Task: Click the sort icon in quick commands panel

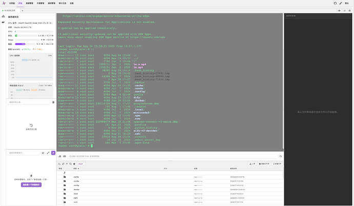Action: (x=43, y=153)
